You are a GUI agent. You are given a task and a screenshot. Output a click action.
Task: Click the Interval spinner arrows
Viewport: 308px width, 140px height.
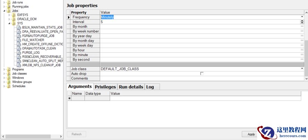click(302, 22)
